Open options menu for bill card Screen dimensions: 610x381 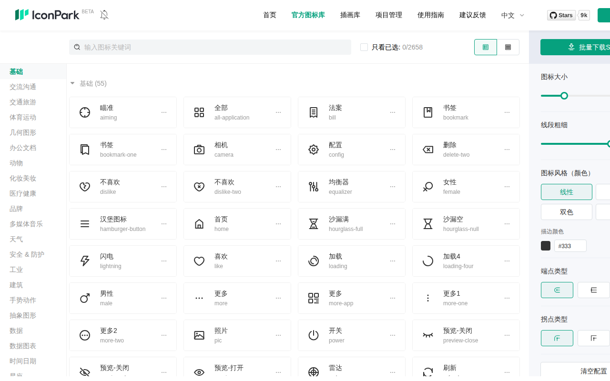click(x=393, y=112)
